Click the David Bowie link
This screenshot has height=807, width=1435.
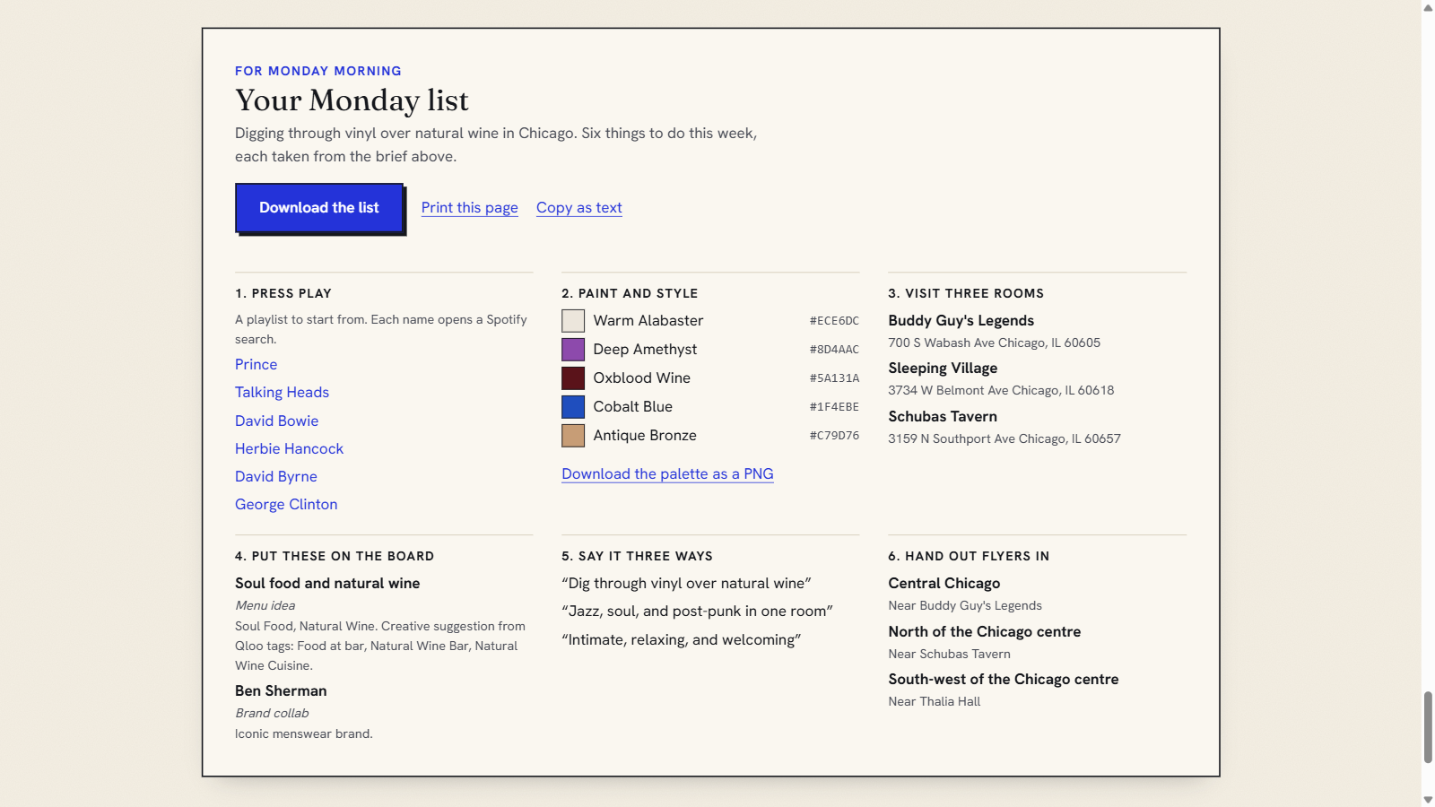coord(276,421)
